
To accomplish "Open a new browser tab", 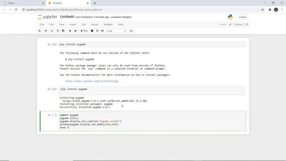I will point(95,3).
